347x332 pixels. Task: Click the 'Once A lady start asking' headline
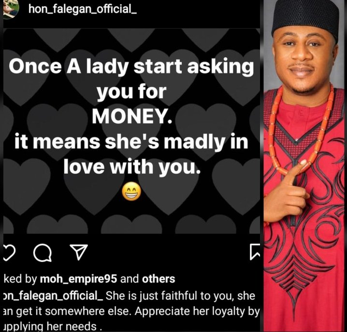pos(131,66)
